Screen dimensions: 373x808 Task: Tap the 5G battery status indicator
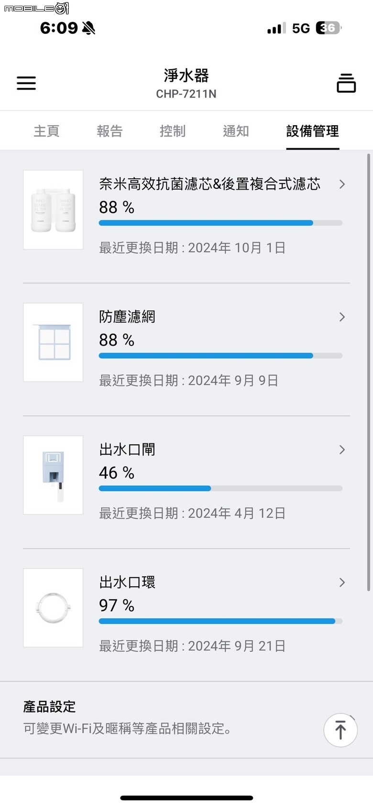pyautogui.click(x=329, y=28)
